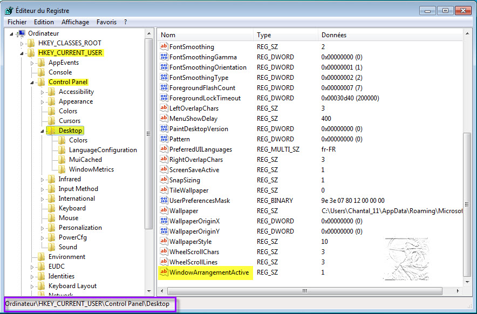Click the ScreenSaveActive string icon
477x314 pixels.
[x=164, y=169]
